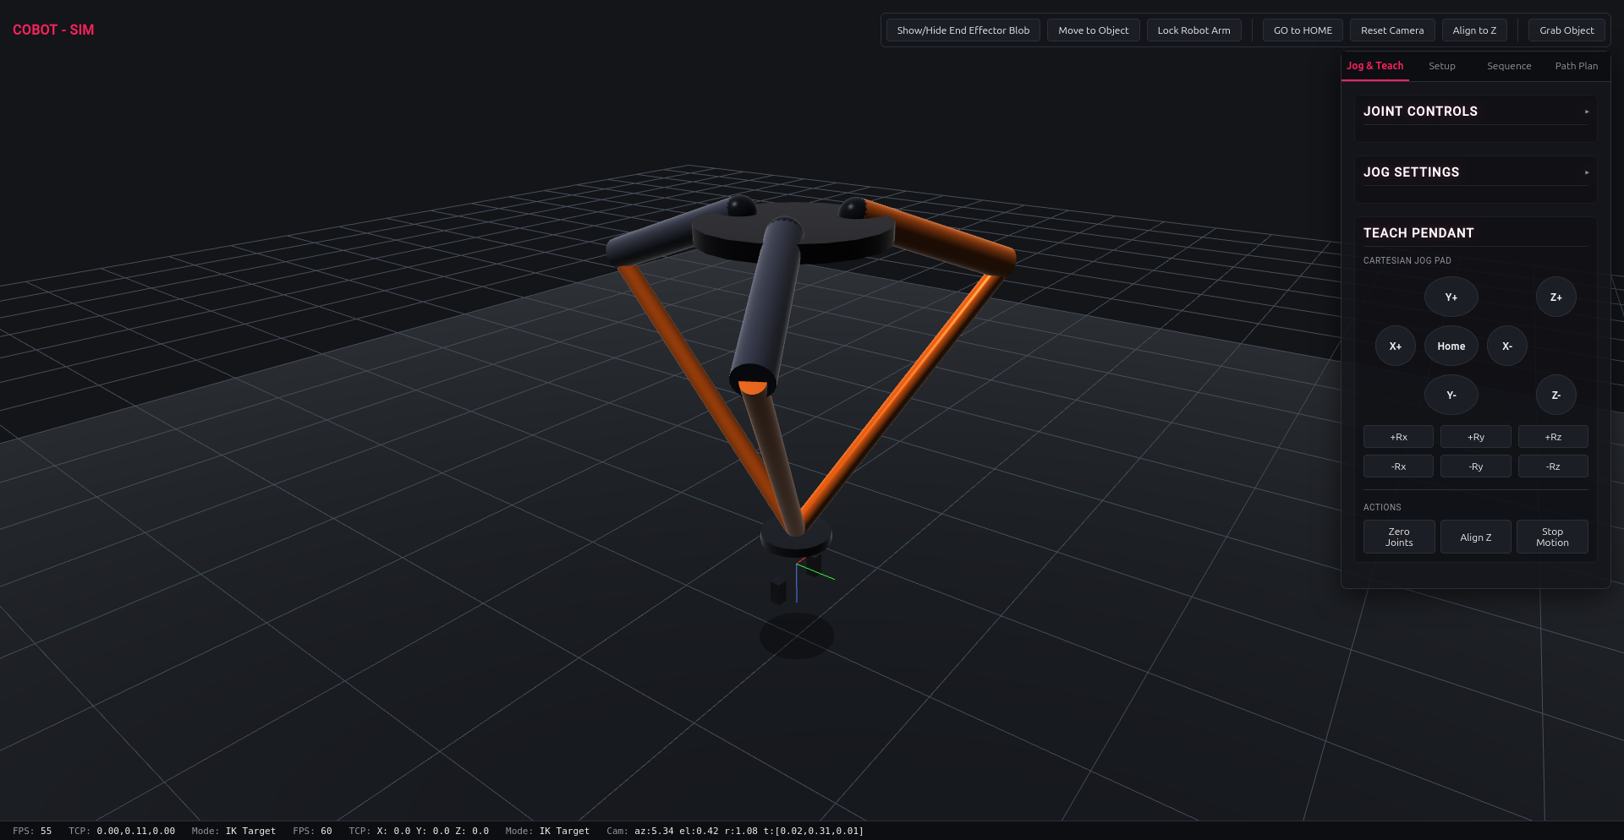
Task: Click Align to Z in toolbar
Action: tap(1474, 30)
